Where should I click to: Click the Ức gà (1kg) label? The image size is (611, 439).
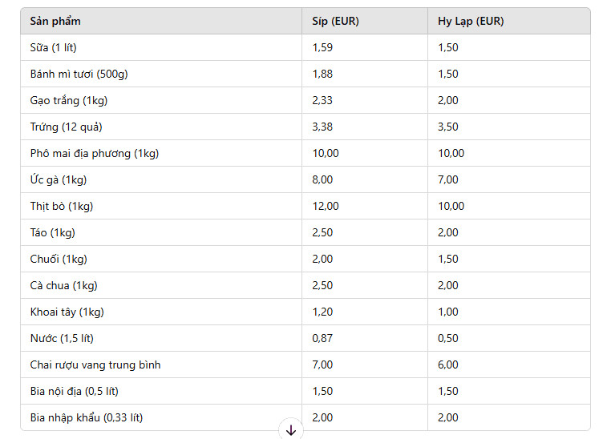59,180
